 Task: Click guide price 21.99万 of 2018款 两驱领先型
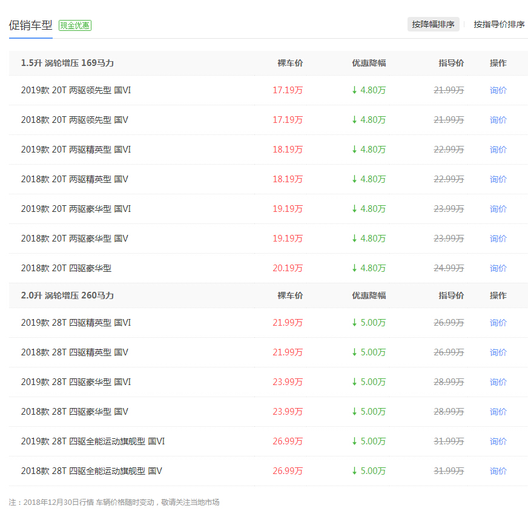(x=449, y=120)
